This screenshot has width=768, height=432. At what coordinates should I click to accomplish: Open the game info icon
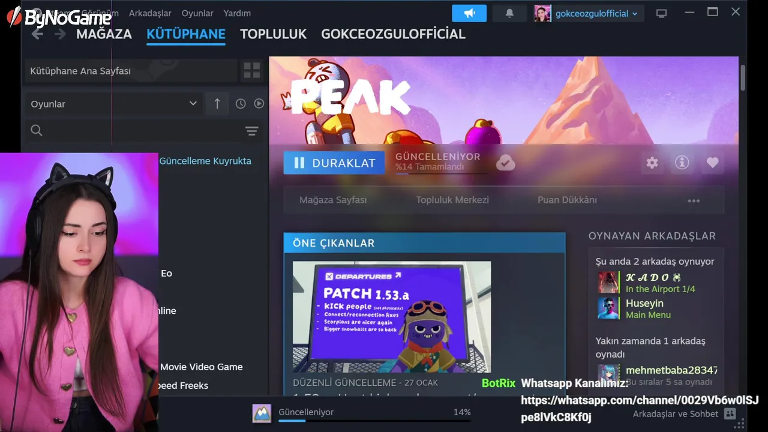coord(682,163)
